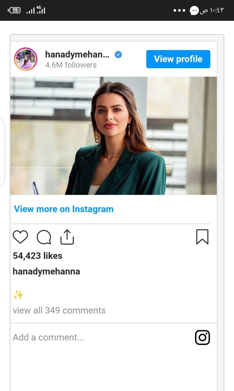This screenshot has height=391, width=234.
Task: Open the circular profile avatar story
Action: [25, 59]
